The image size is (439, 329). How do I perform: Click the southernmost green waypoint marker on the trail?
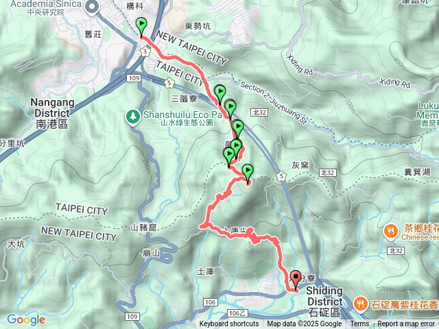[248, 174]
